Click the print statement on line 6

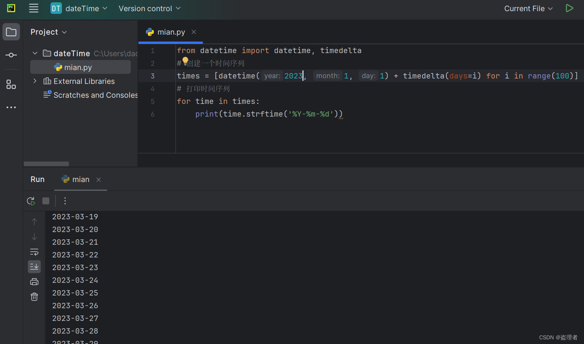[269, 114]
